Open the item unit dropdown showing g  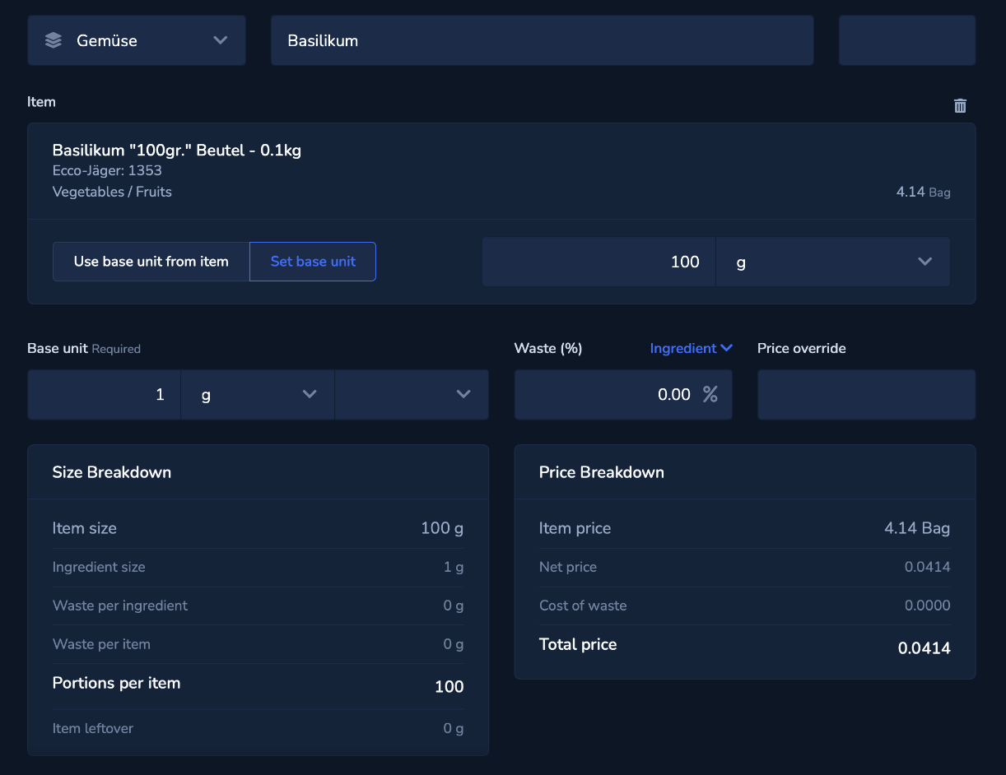click(832, 262)
